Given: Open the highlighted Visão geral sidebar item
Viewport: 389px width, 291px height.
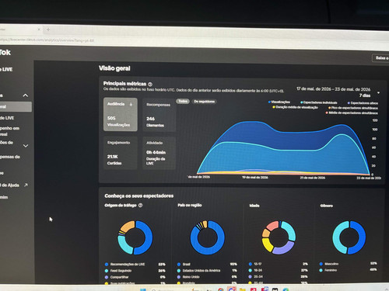Looking at the screenshot, I should (x=16, y=106).
